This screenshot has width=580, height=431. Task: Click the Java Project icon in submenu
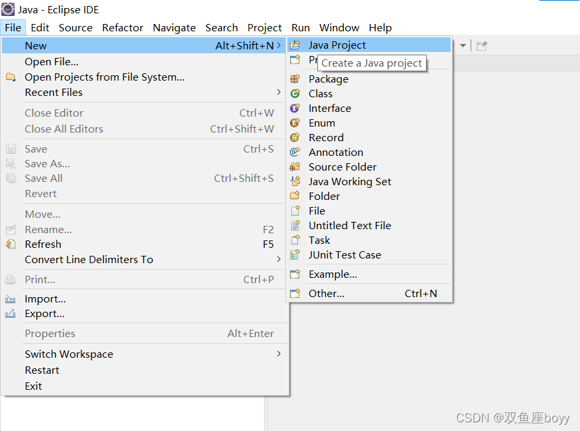pyautogui.click(x=295, y=45)
